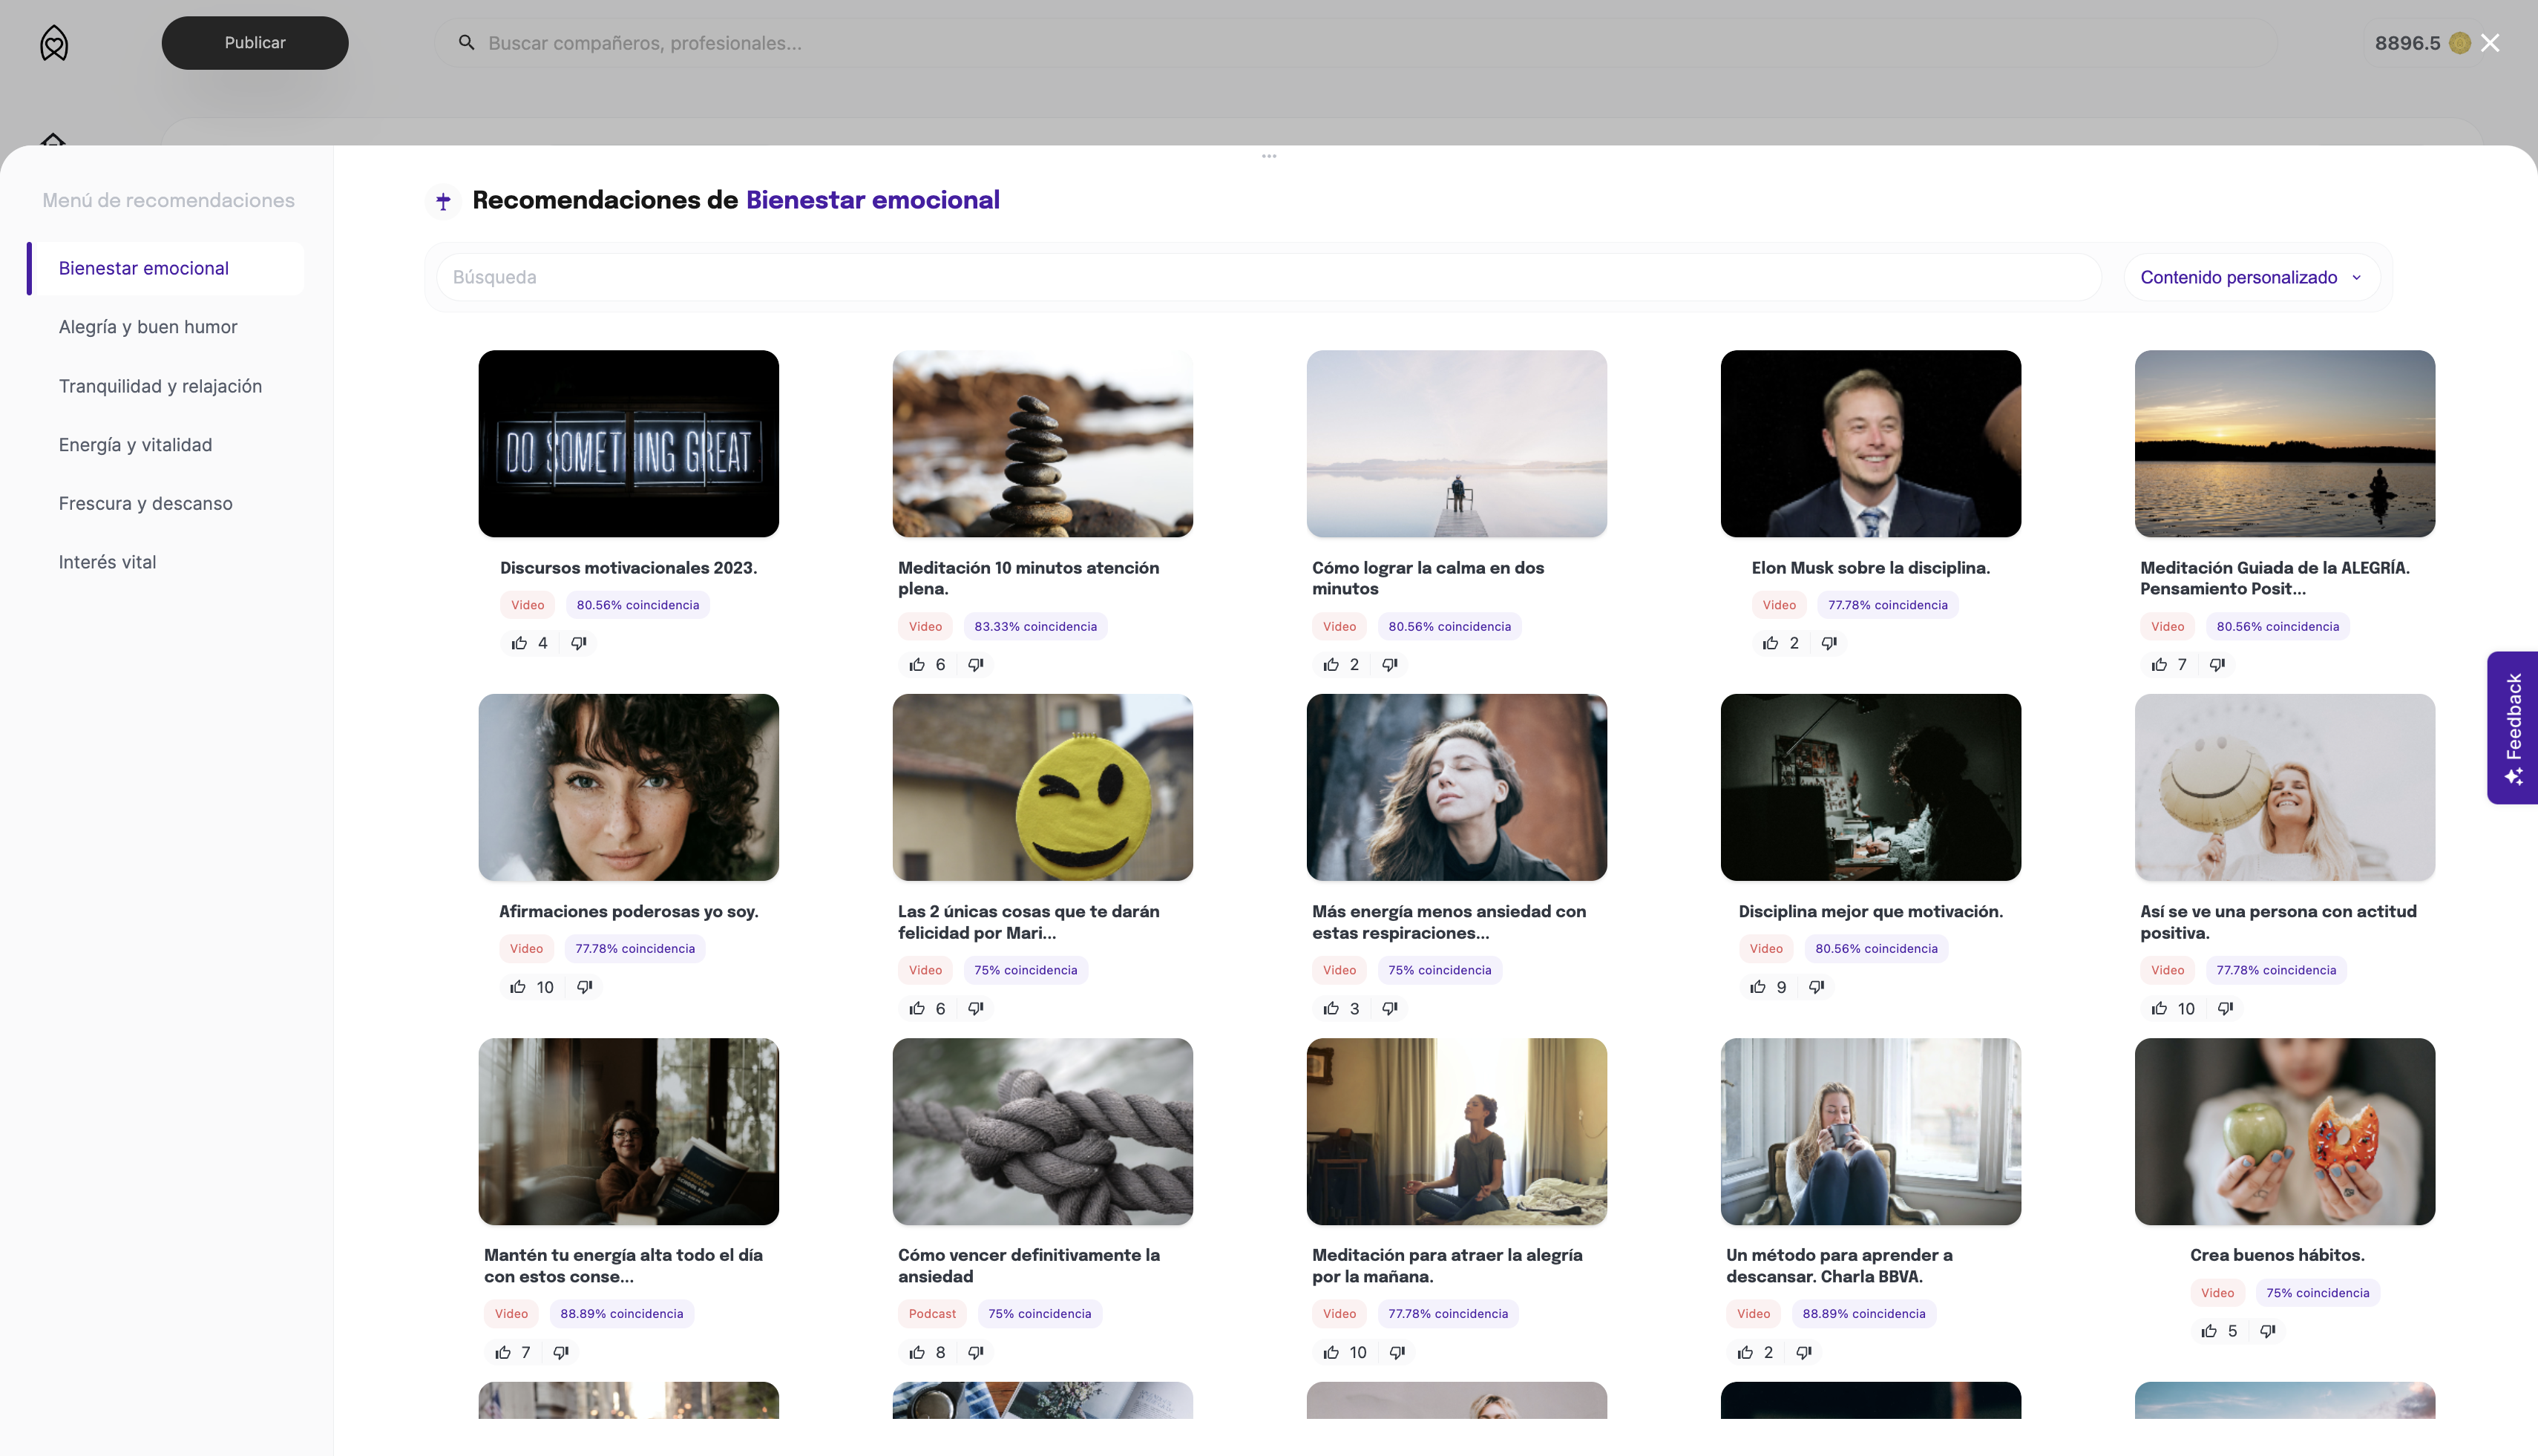Dislike Cómo lograr la calma en dos minutos
The width and height of the screenshot is (2538, 1456).
click(x=1390, y=664)
